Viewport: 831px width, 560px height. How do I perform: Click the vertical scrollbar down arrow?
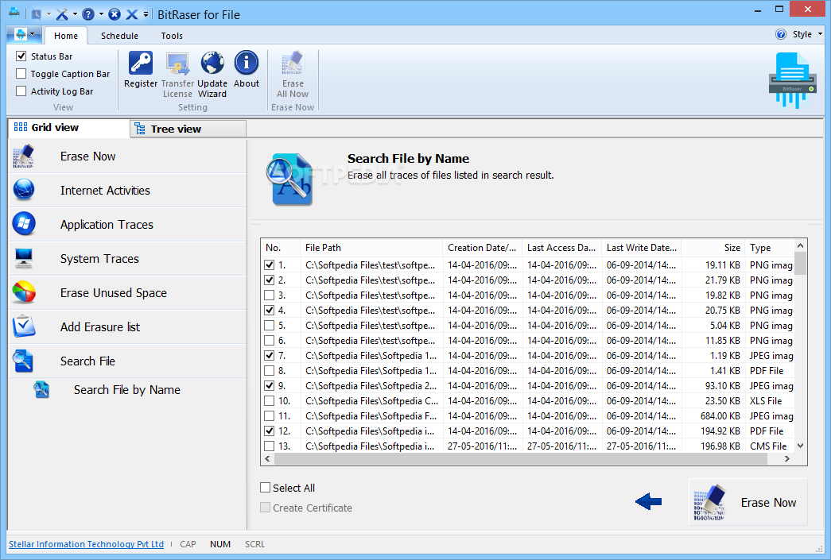(x=800, y=446)
